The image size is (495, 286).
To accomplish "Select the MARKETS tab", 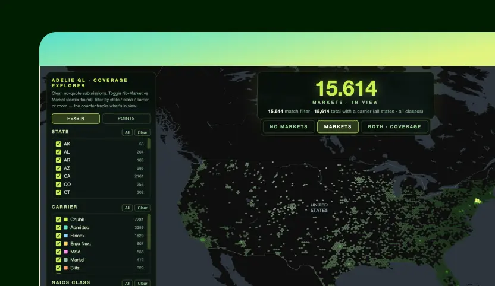I will [x=338, y=126].
